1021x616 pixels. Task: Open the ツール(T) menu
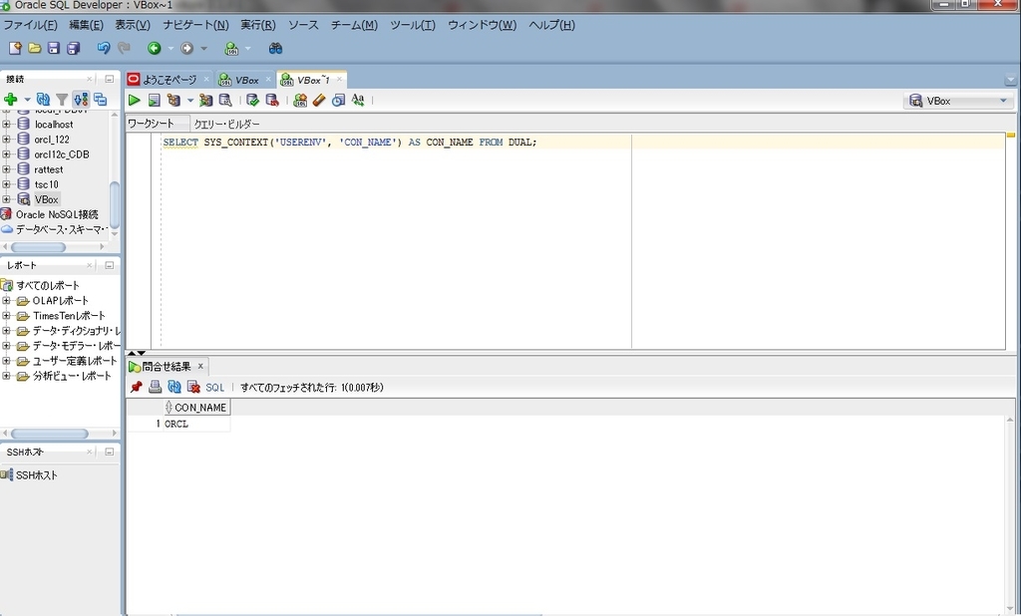412,25
